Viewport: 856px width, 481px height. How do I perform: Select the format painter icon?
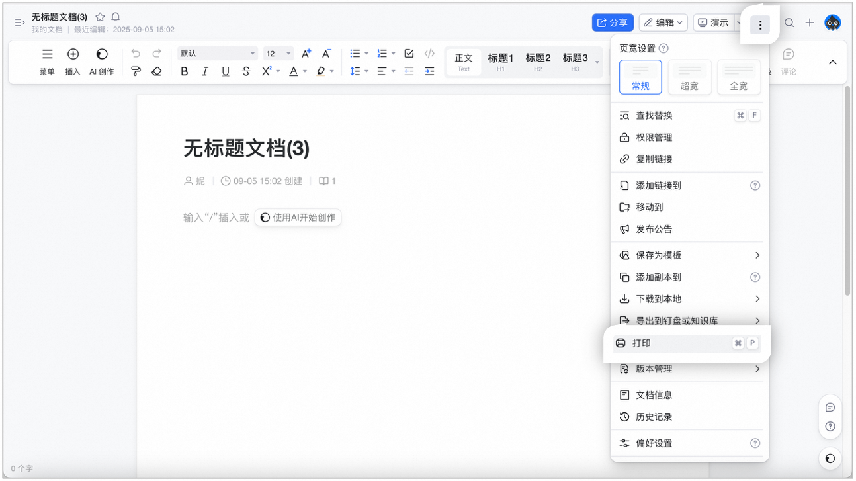tap(136, 71)
